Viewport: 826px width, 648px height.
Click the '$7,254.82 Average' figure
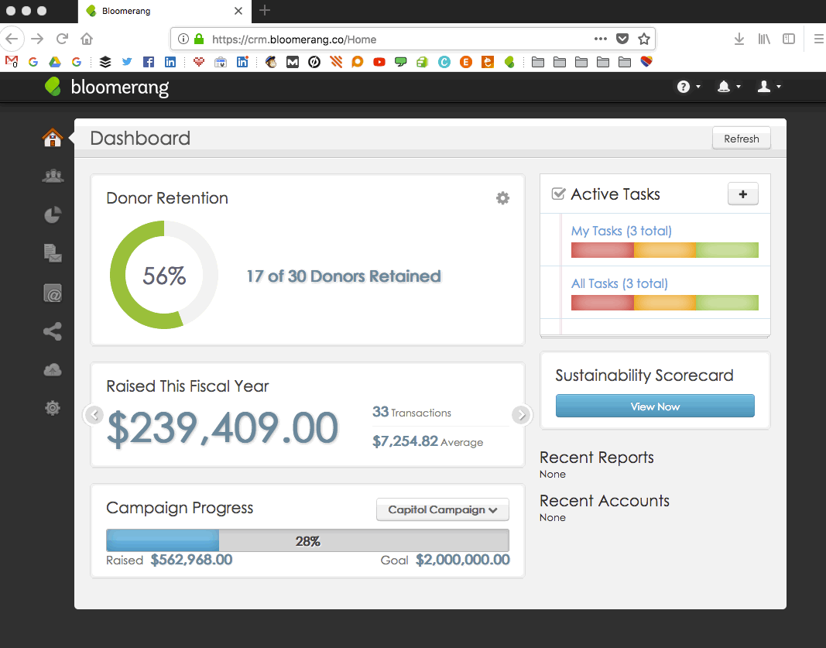427,441
